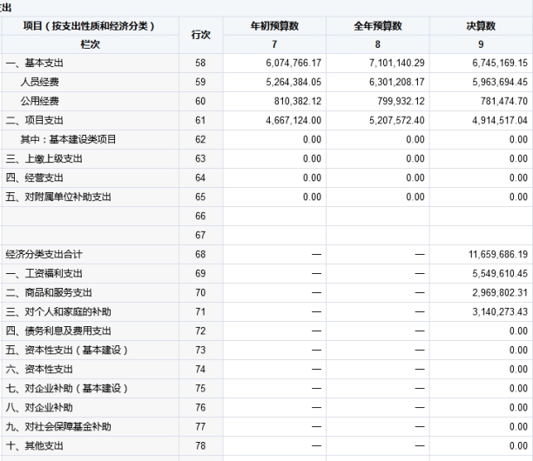Select the 781,474.70 决算数 cell

pyautogui.click(x=495, y=102)
